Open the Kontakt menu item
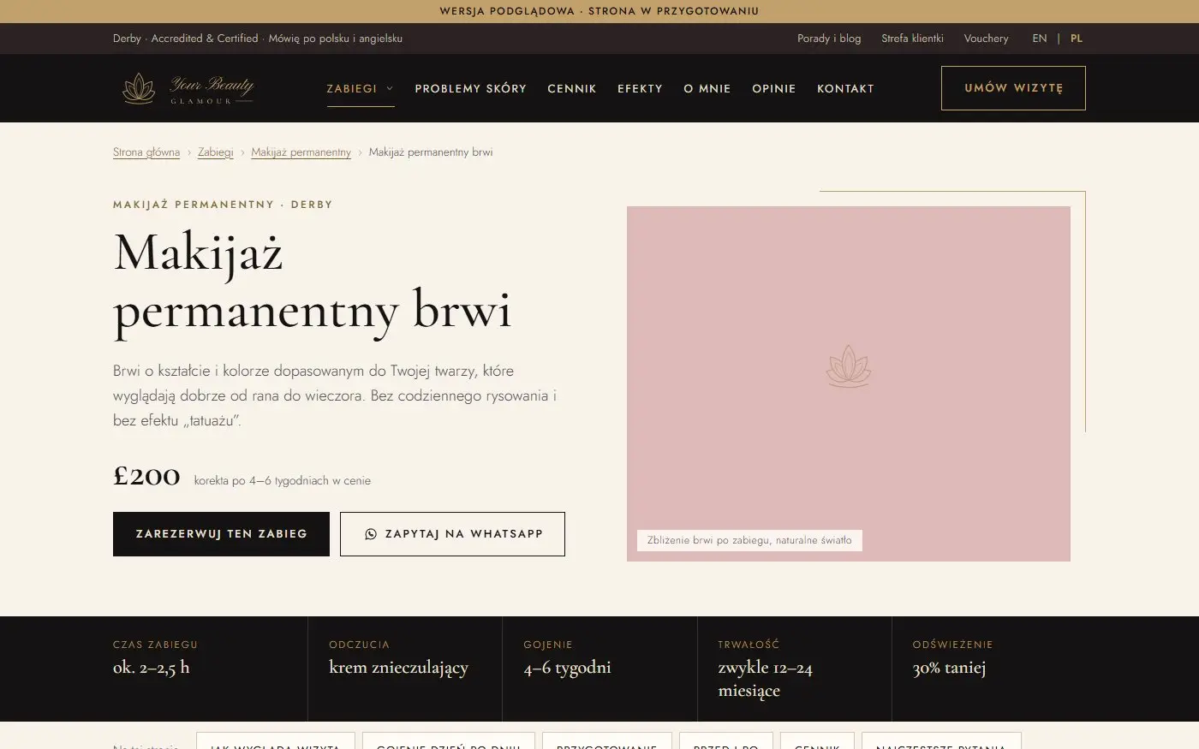 click(x=845, y=88)
